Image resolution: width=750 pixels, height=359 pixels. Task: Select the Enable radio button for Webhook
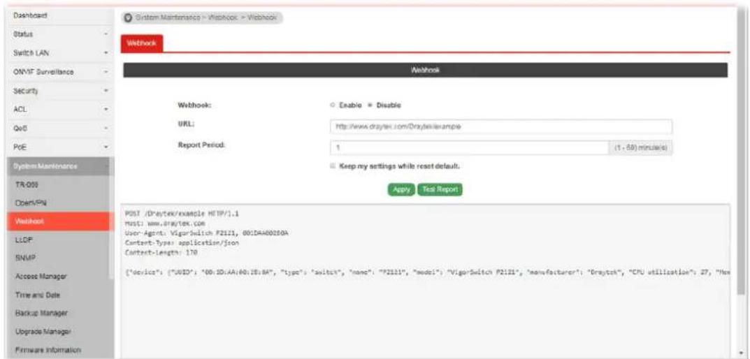pos(333,105)
